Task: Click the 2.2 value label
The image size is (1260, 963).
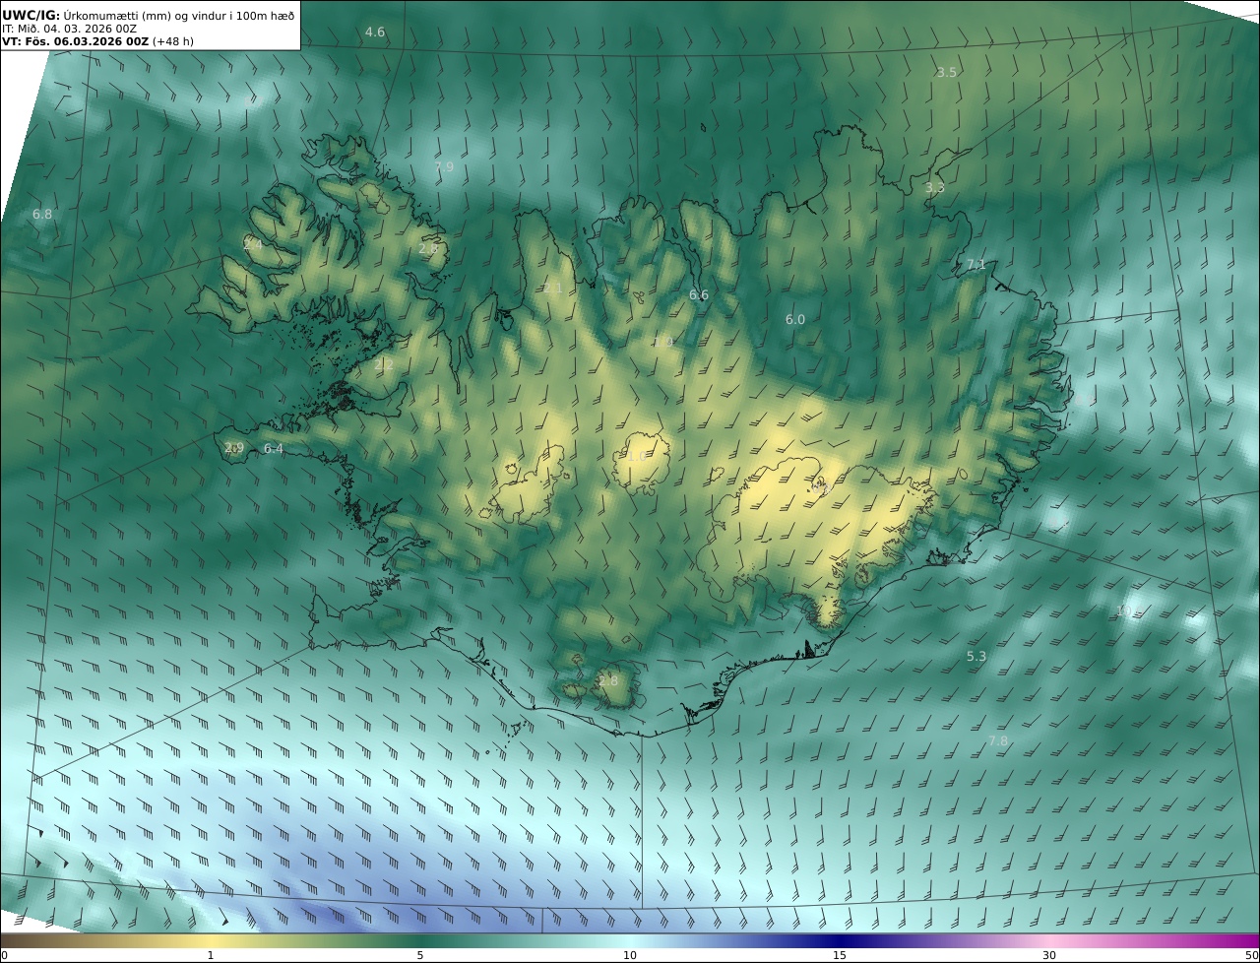Action: coord(384,364)
